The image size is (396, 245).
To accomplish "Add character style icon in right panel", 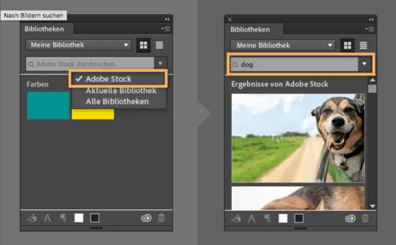I will (x=252, y=218).
